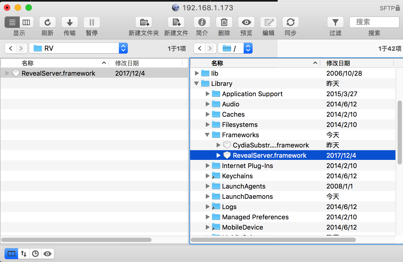This screenshot has height=262, width=403.
Task: Select the lib folder icon
Action: pyautogui.click(x=205, y=73)
